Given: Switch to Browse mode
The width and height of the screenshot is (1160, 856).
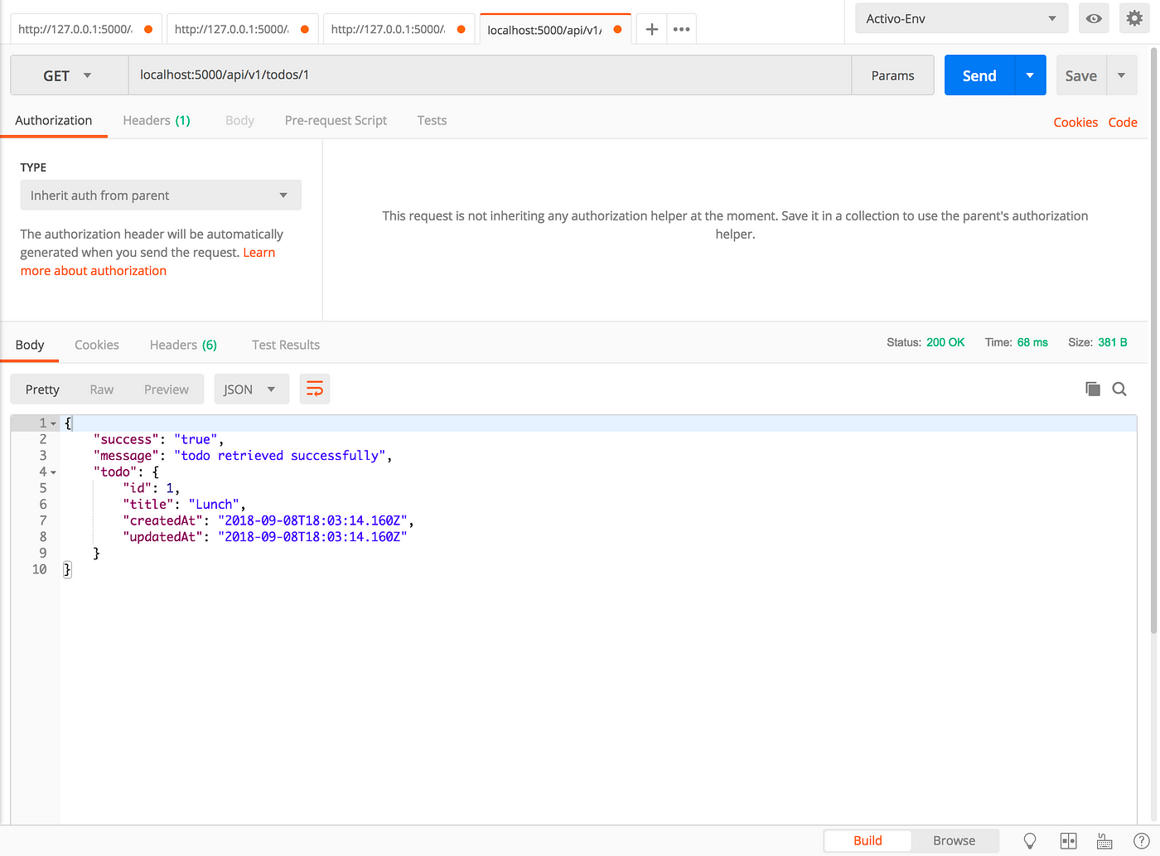Looking at the screenshot, I should coord(955,840).
